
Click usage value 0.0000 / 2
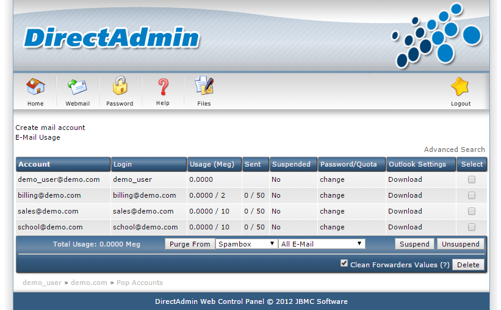pyautogui.click(x=207, y=195)
